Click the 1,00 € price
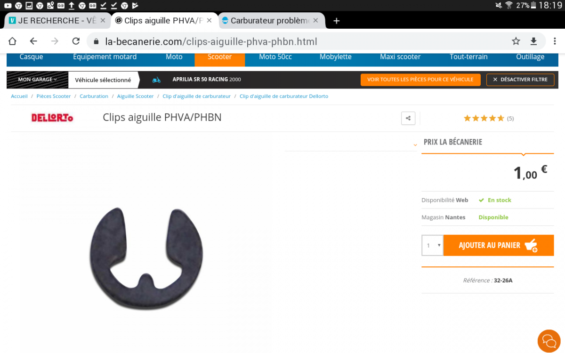The image size is (565, 353). [x=530, y=172]
